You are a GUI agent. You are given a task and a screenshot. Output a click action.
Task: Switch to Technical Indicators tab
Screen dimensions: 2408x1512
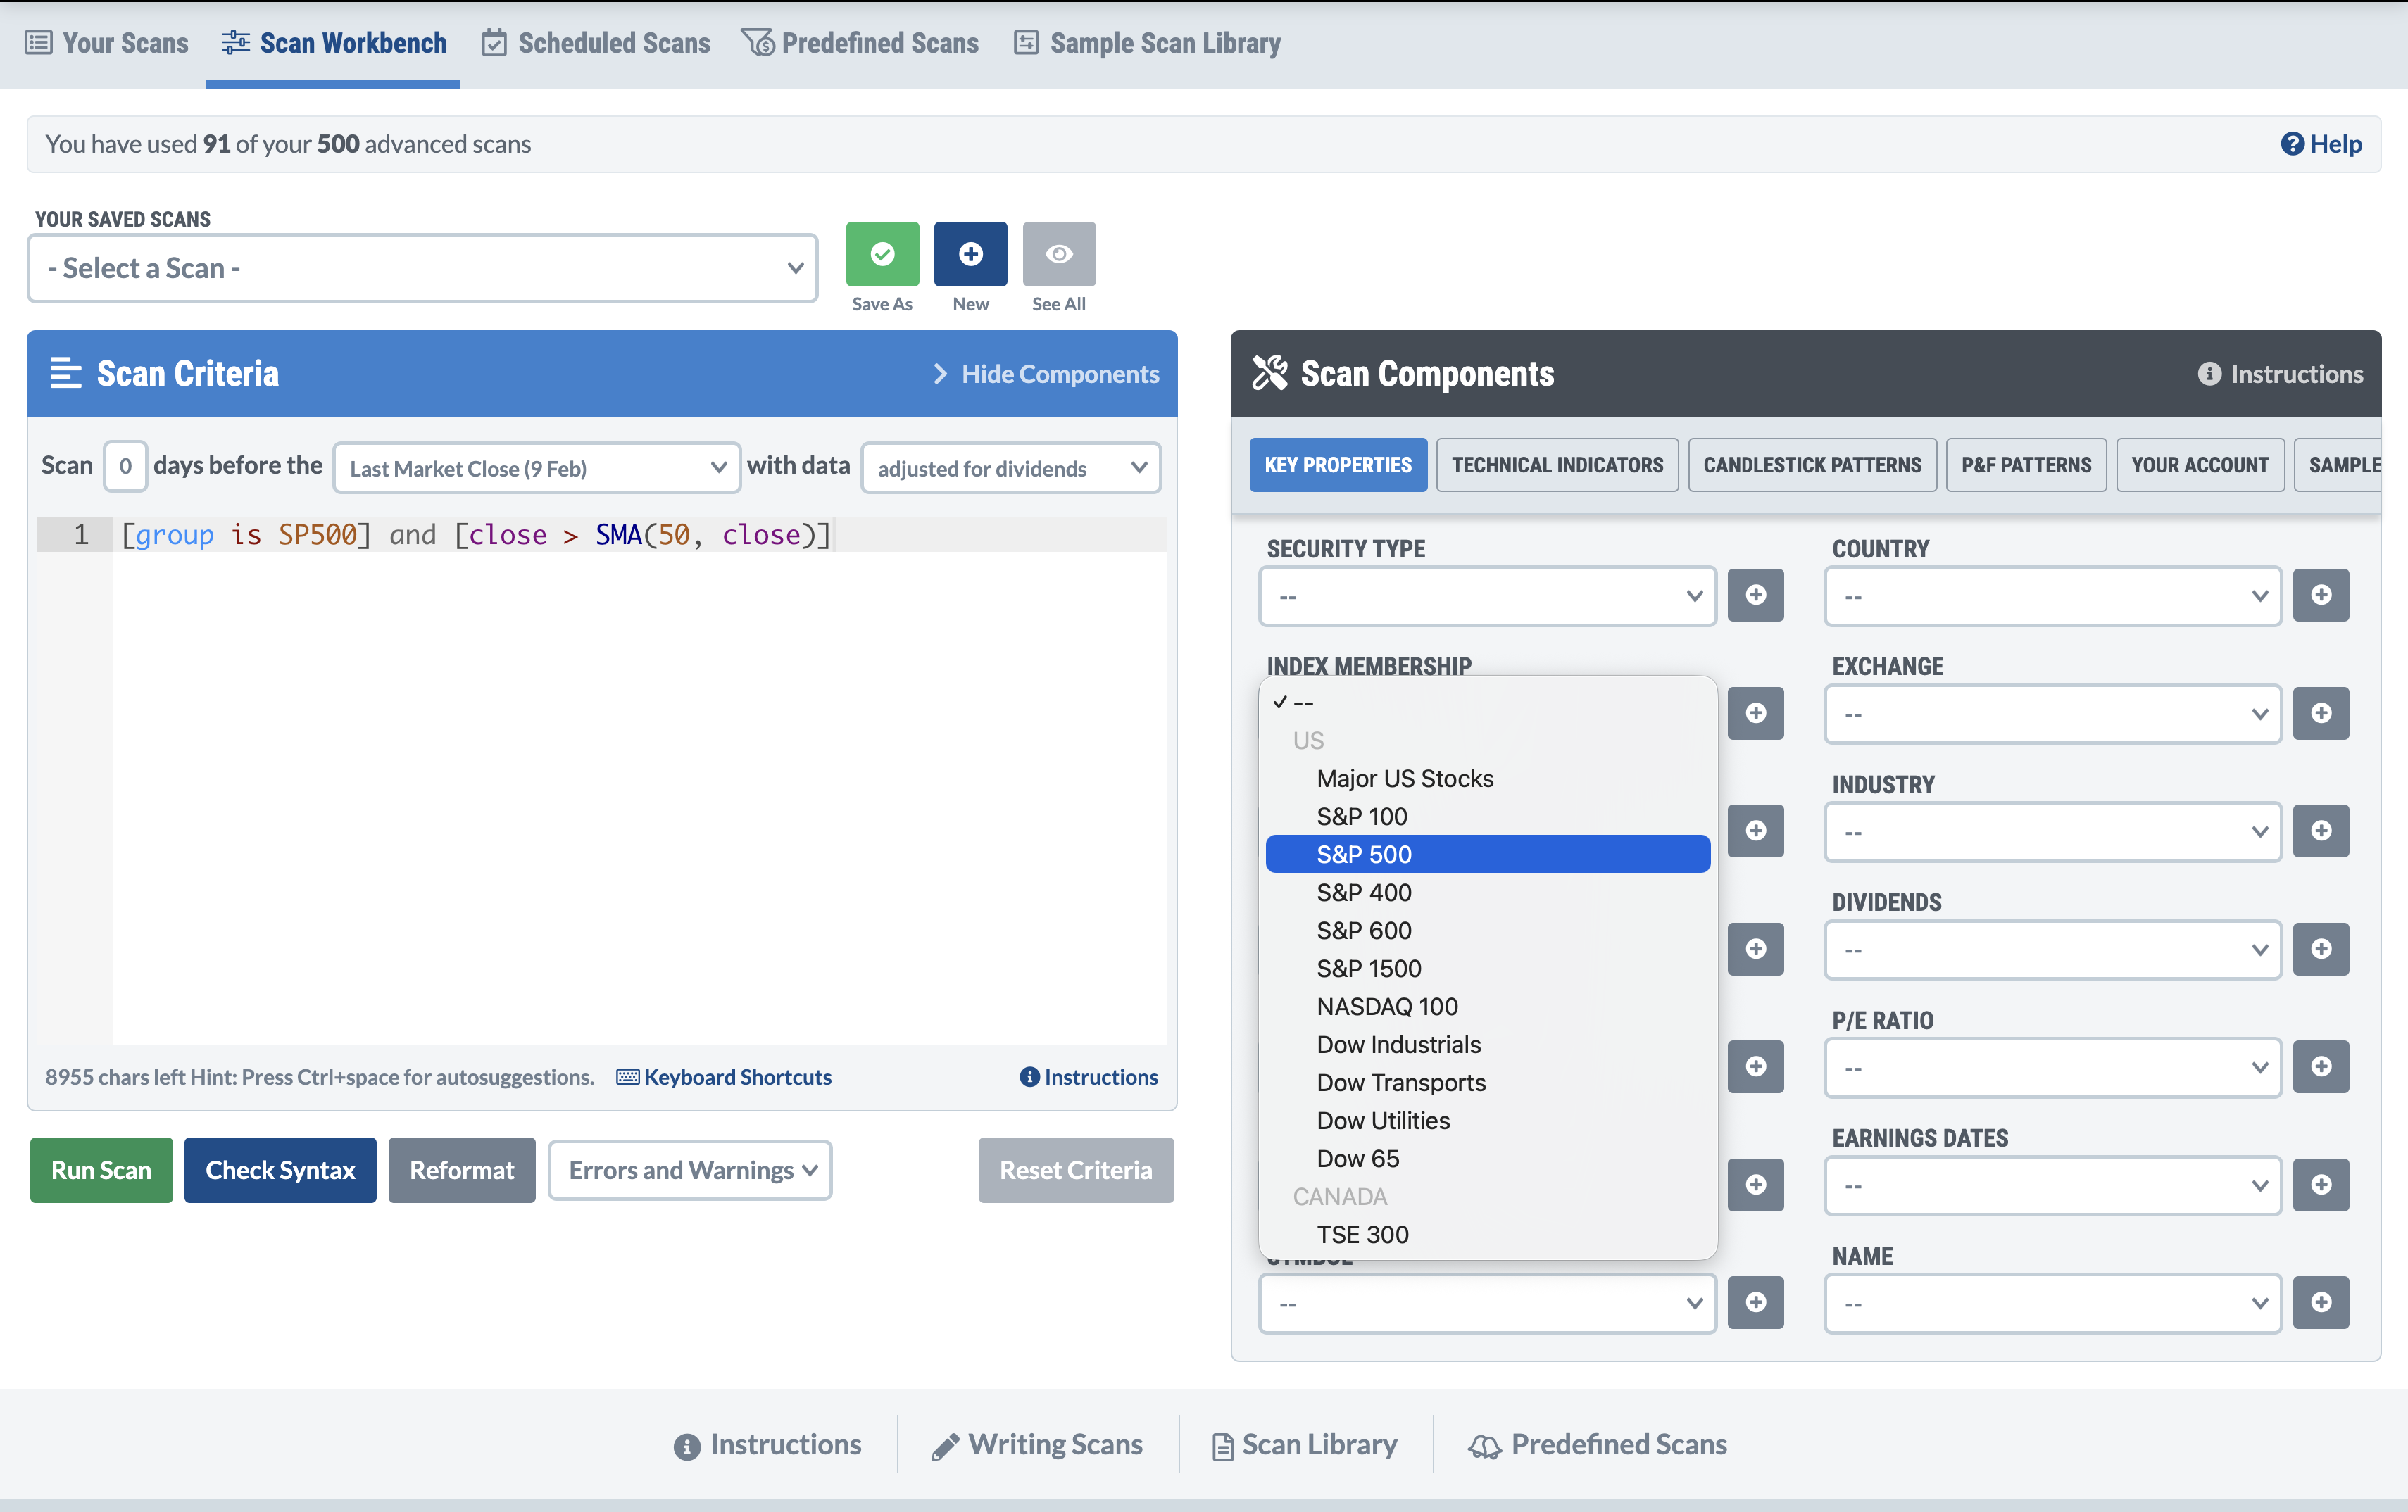tap(1557, 465)
